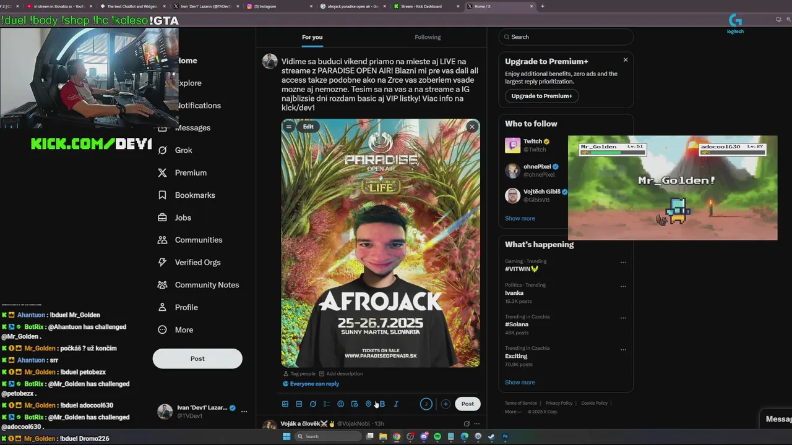
Task: Open a new browser tab with plus
Action: coord(543,6)
